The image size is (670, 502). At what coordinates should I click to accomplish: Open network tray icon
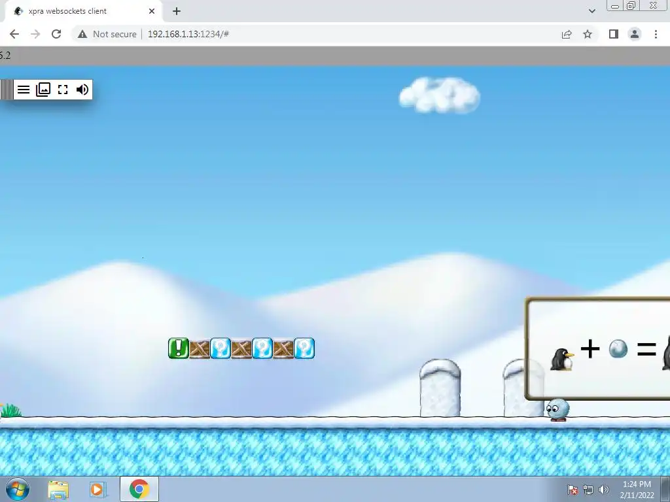click(x=588, y=490)
